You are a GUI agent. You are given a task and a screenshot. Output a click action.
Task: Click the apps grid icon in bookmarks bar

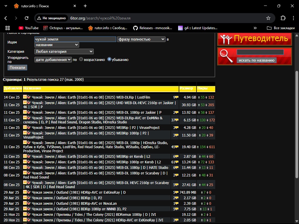pos(8,28)
